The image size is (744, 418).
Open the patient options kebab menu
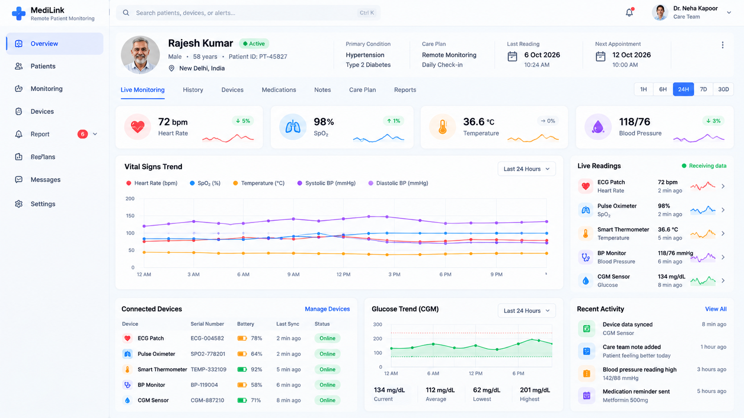723,45
